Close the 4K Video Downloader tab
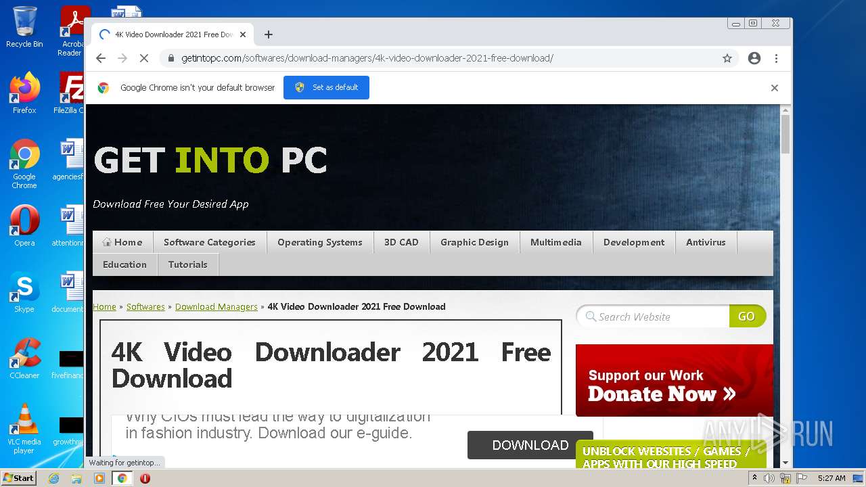The width and height of the screenshot is (866, 487). pyautogui.click(x=243, y=34)
